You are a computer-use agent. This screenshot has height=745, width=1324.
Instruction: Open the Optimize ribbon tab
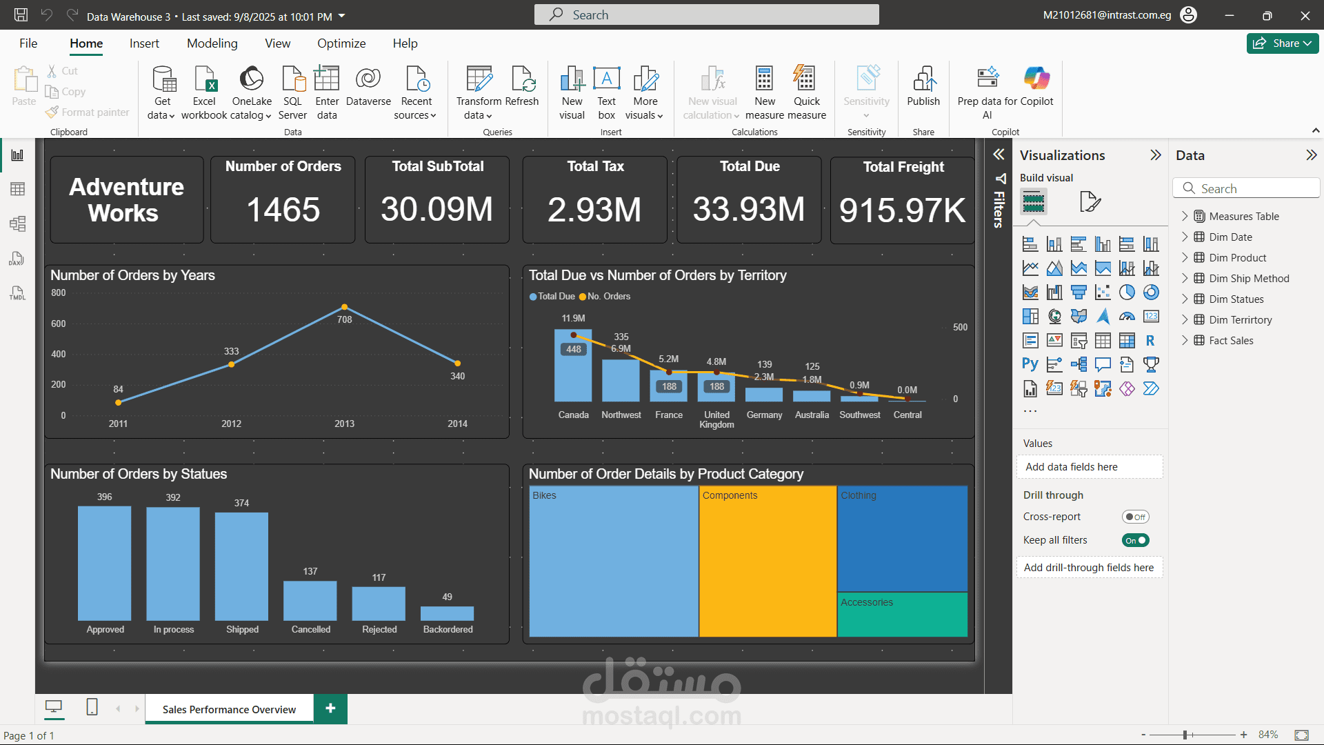tap(341, 43)
